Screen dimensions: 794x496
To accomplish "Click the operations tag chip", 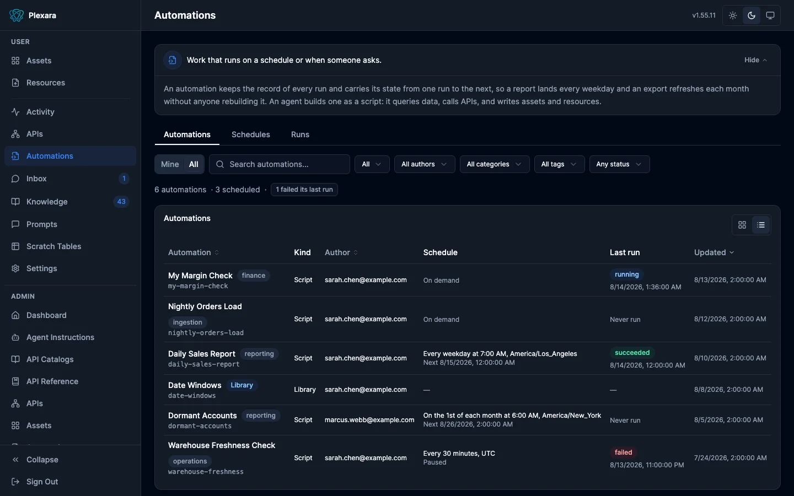I will [190, 461].
